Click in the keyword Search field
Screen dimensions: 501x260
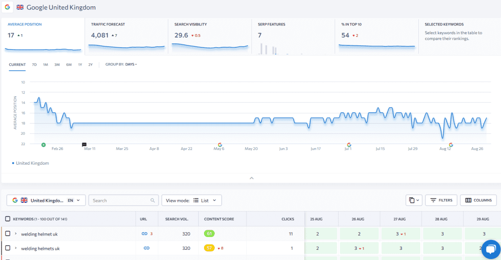(x=123, y=200)
